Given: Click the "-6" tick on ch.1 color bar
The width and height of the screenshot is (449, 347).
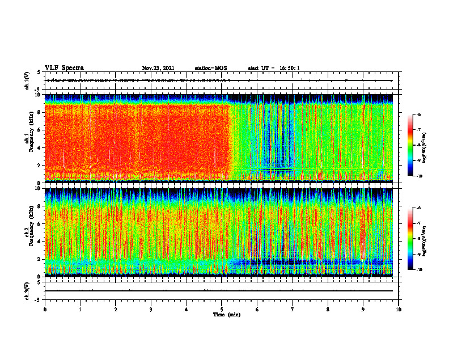Looking at the screenshot, I should 419,115.
